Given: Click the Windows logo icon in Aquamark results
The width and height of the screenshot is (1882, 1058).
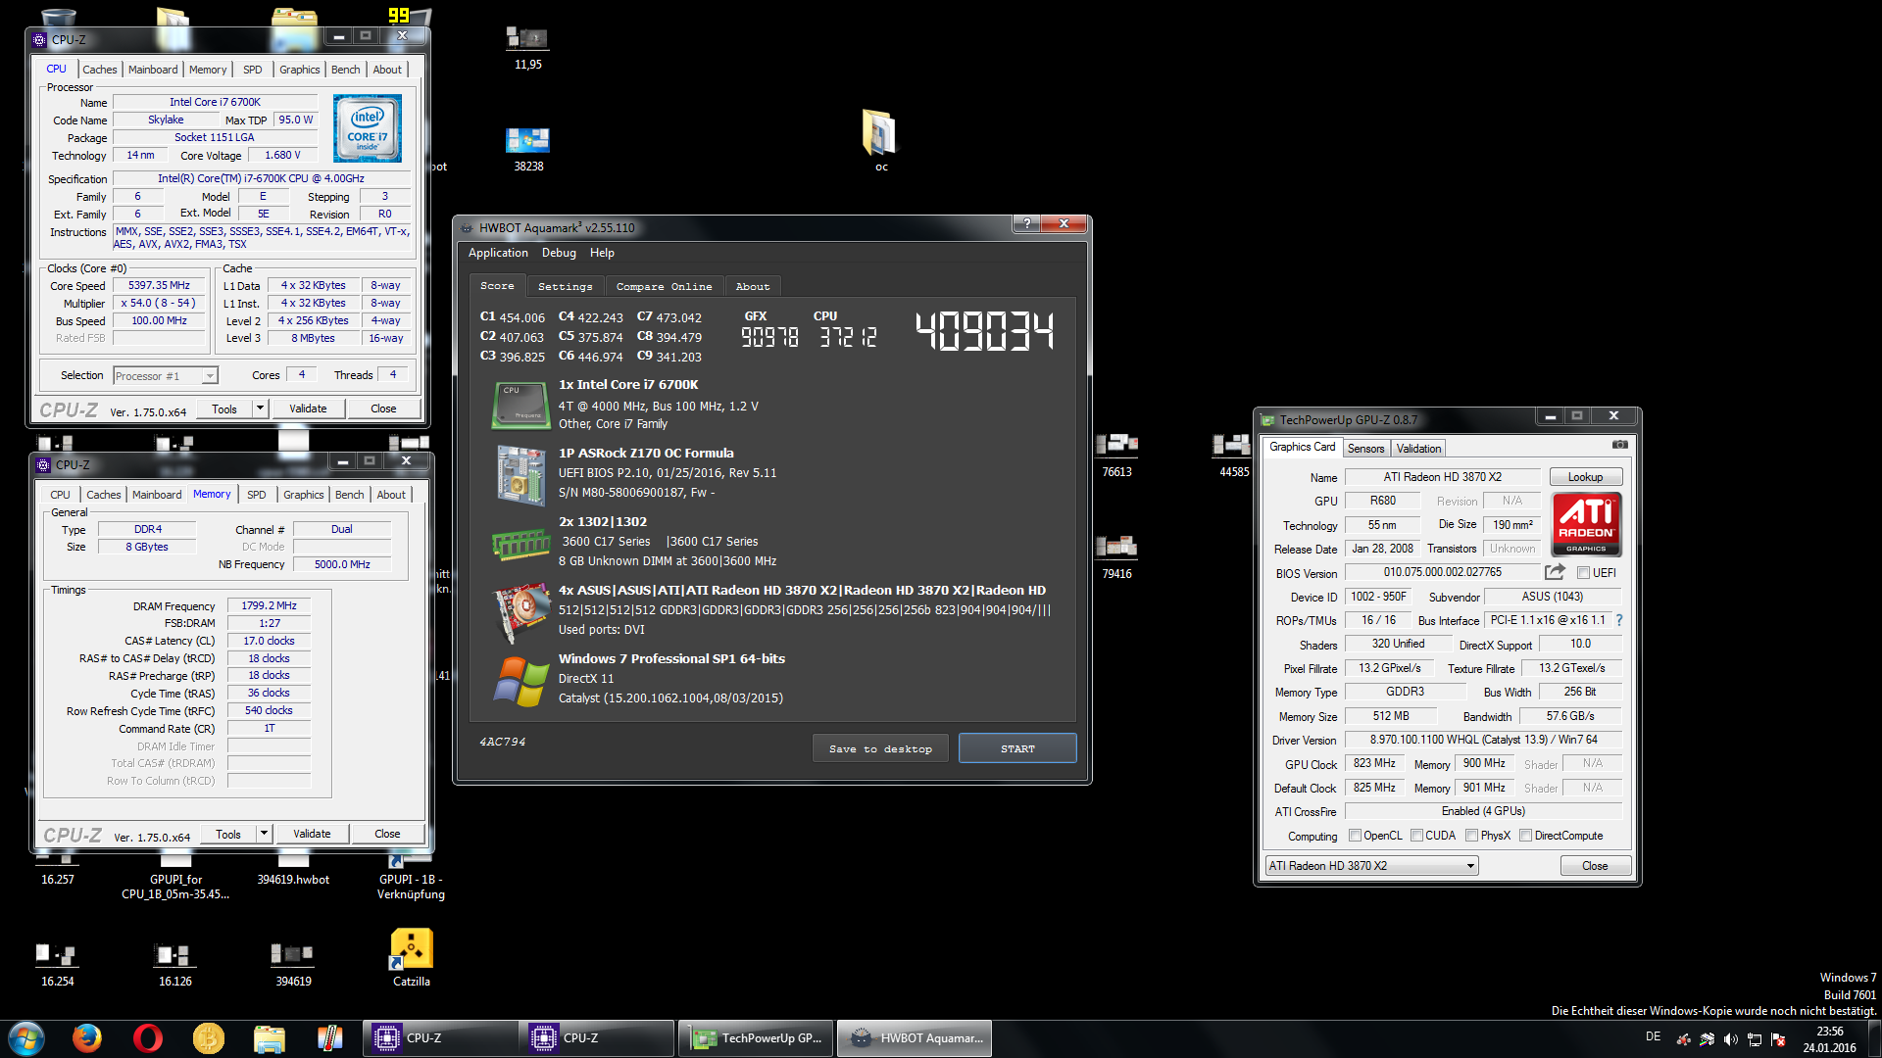Looking at the screenshot, I should [520, 681].
